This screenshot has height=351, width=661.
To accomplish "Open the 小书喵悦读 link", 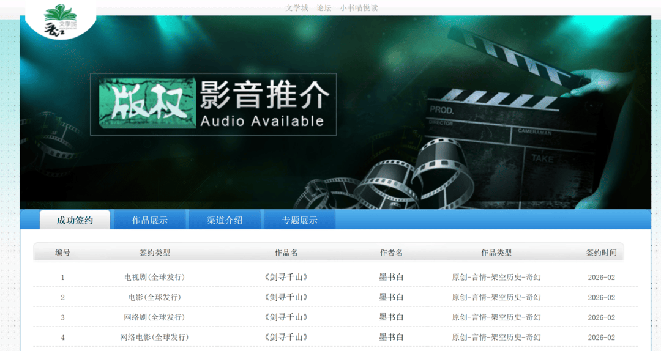I will 359,8.
